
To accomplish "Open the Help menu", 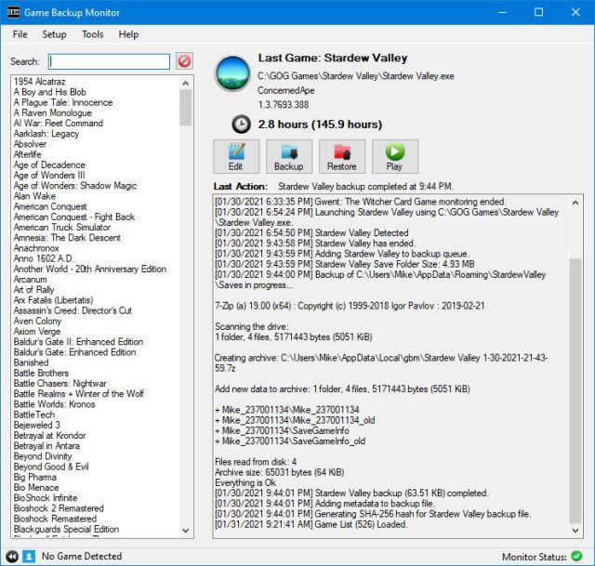I will (x=128, y=34).
